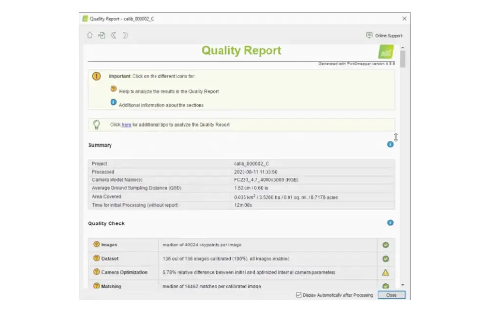Go to the report home page icon
This screenshot has width=489, height=312.
(x=90, y=35)
